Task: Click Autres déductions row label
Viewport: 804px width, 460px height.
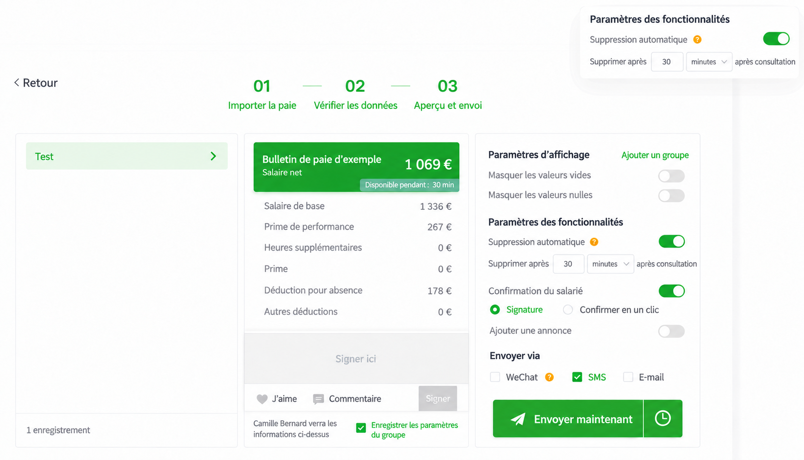Action: point(301,312)
